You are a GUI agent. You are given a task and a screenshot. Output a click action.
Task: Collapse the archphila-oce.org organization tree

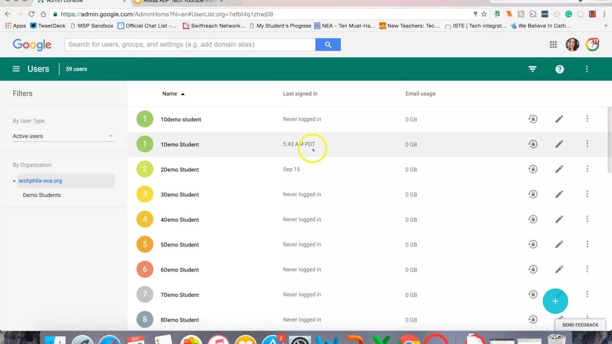14,181
